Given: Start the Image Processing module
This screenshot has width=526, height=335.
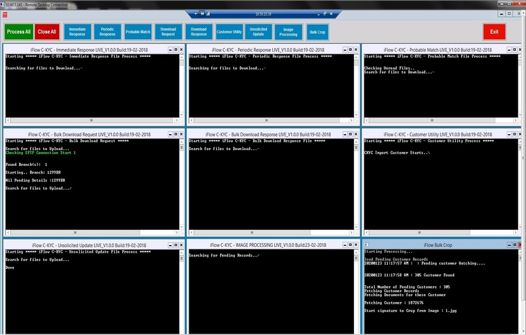Looking at the screenshot, I should [x=288, y=32].
